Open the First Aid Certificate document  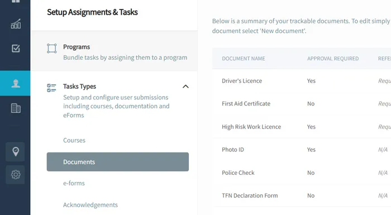click(246, 103)
